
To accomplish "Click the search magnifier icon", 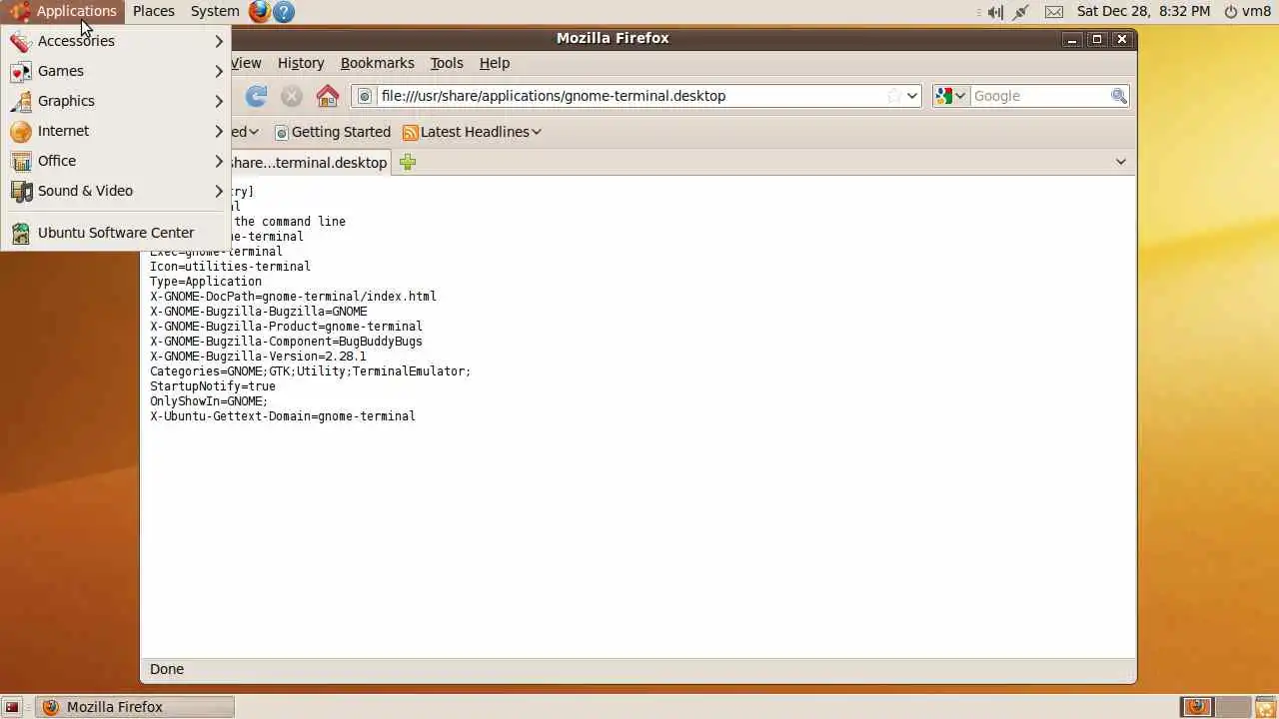I will (x=1119, y=96).
